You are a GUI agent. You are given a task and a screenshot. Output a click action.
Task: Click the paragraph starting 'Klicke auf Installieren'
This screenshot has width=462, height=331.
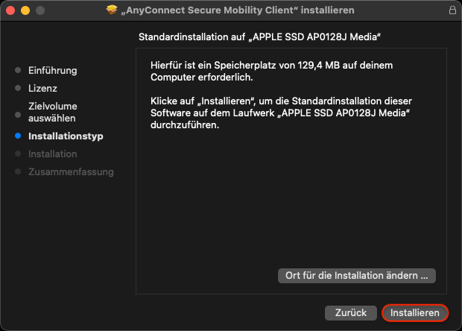tap(281, 113)
